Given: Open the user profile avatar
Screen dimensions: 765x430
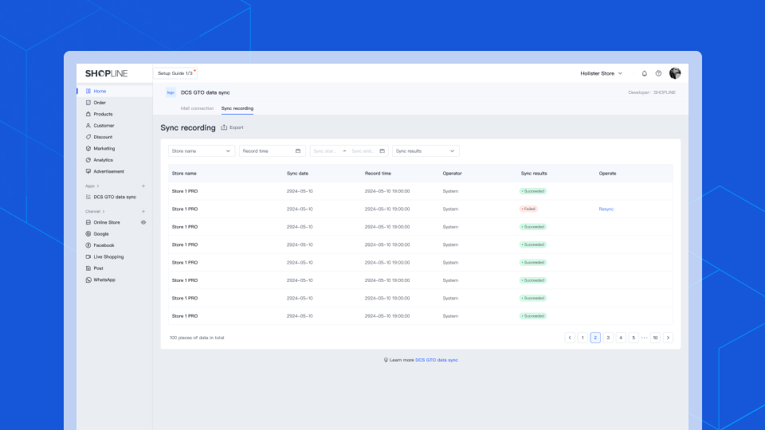Looking at the screenshot, I should point(675,73).
